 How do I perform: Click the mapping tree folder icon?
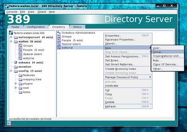pyautogui.click(x=20, y=79)
